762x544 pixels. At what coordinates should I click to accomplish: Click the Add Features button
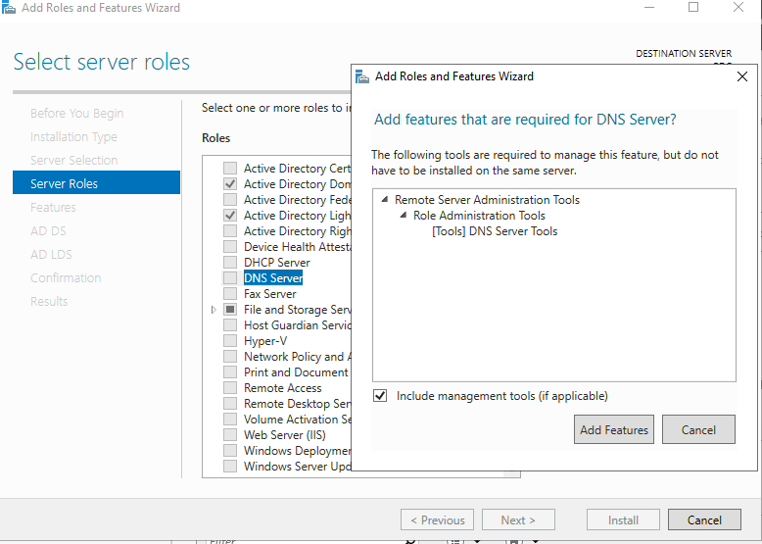pyautogui.click(x=614, y=429)
